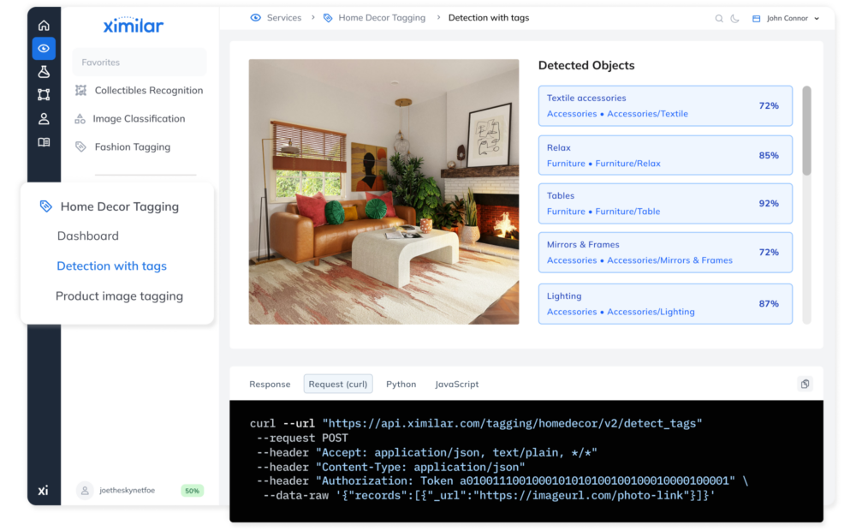Viewport: 856px width, 531px height.
Task: Select the Tables 92% detected object card
Action: point(665,203)
